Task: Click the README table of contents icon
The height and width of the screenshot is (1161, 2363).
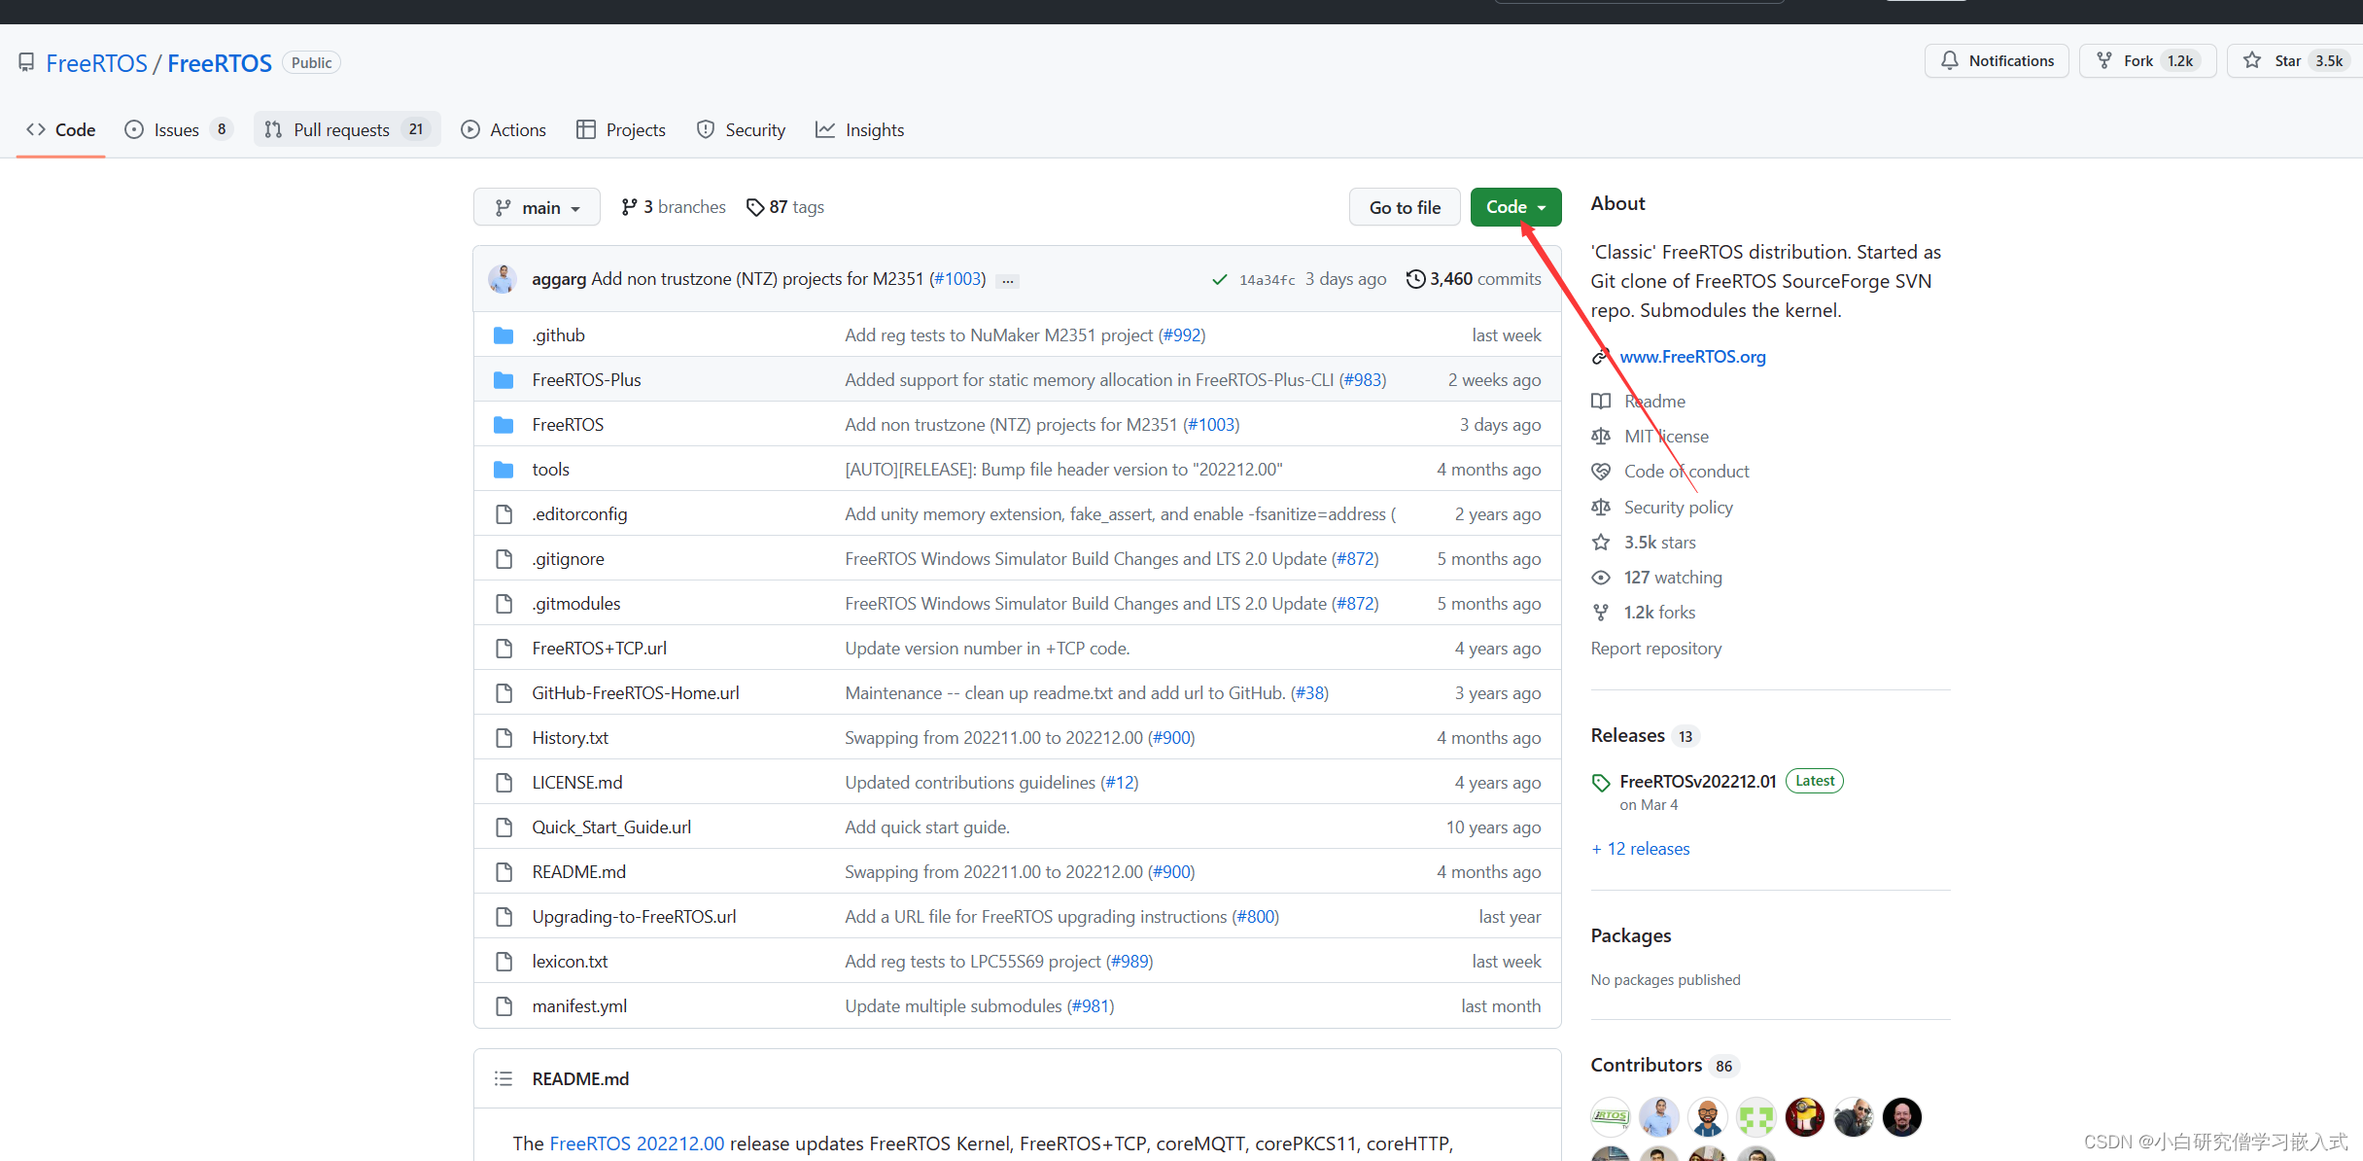Action: coord(504,1078)
